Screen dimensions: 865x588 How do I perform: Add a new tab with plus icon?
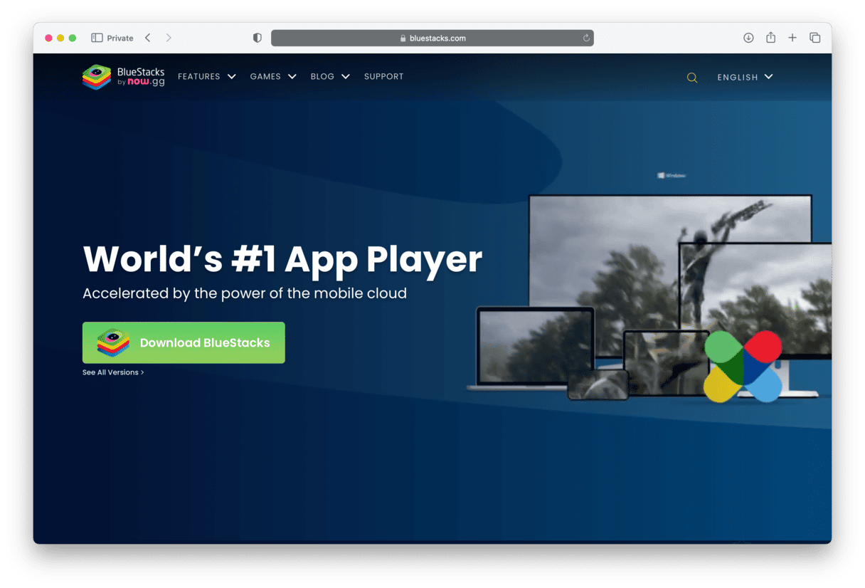(792, 38)
